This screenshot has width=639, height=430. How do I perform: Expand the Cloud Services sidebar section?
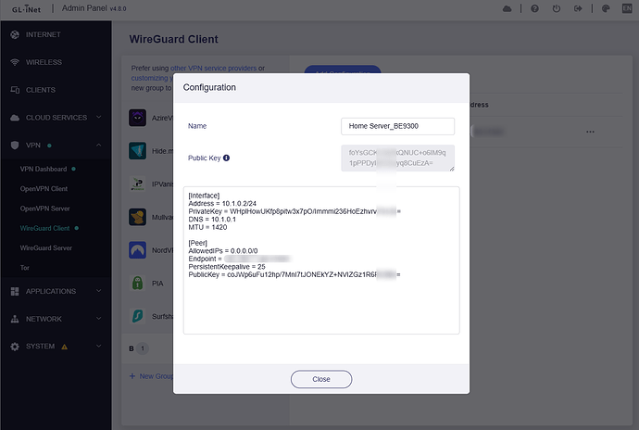96,118
